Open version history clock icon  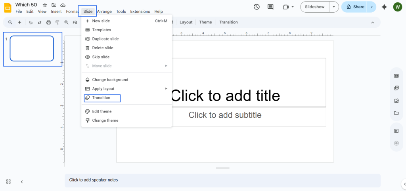pos(257,7)
